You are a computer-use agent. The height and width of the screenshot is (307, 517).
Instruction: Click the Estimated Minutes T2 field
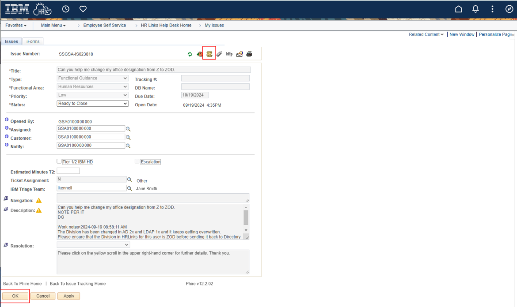[68, 171]
